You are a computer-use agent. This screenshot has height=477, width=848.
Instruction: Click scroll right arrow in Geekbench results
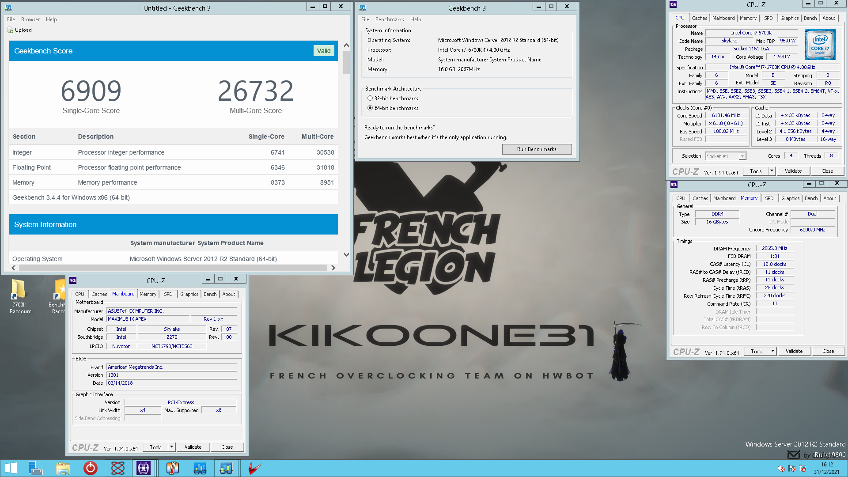(333, 268)
